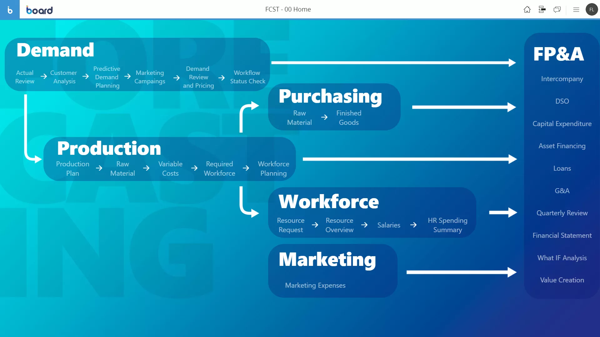Click the Board home navigation icon
The height and width of the screenshot is (337, 600).
coord(527,9)
